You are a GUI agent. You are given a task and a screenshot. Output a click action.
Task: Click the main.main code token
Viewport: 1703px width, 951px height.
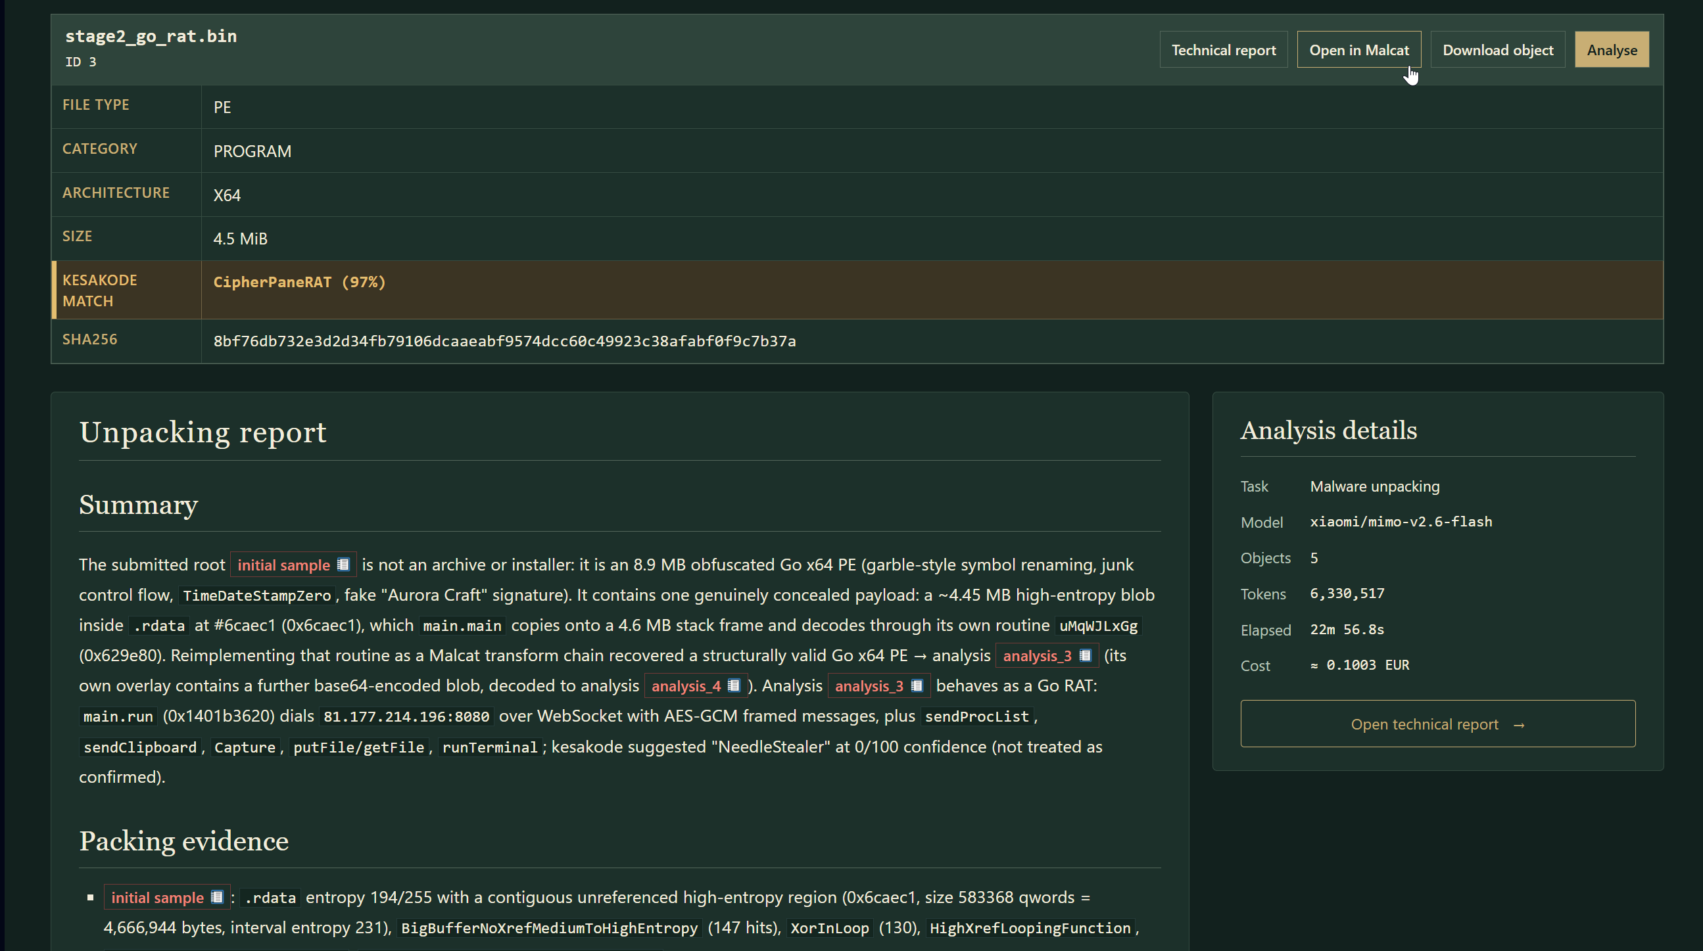[462, 626]
